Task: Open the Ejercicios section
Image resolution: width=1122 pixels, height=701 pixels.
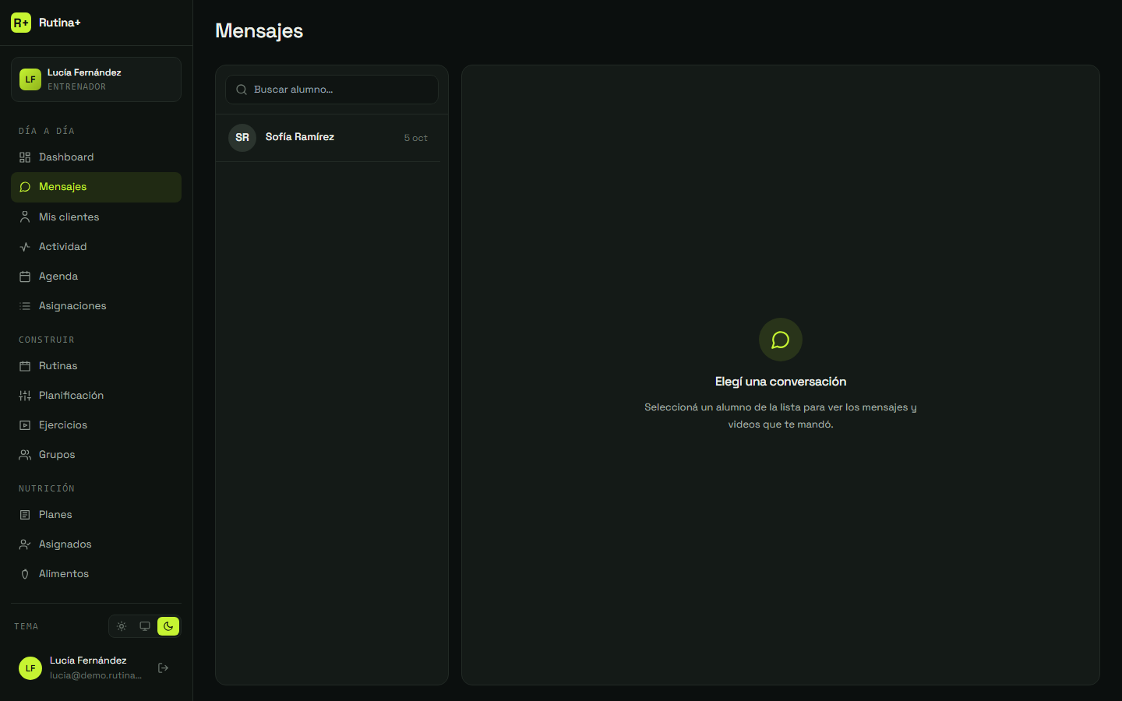Action: [x=96, y=425]
